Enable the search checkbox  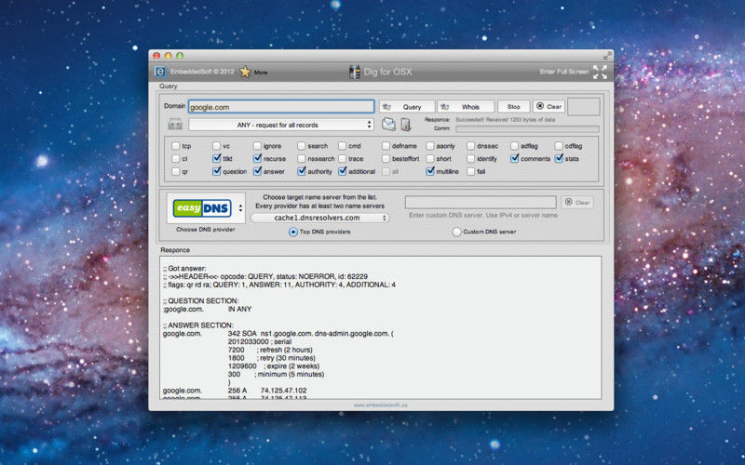click(301, 146)
